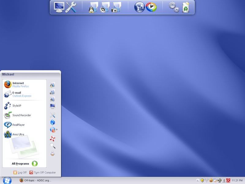Switch to Off-topic - ADISC.org taskbar window
245x184 pixels.
click(35, 180)
